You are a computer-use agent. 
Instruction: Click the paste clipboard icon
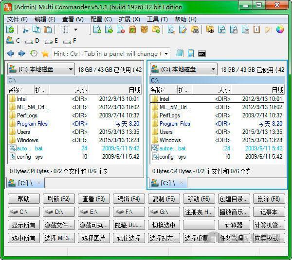tap(48, 30)
